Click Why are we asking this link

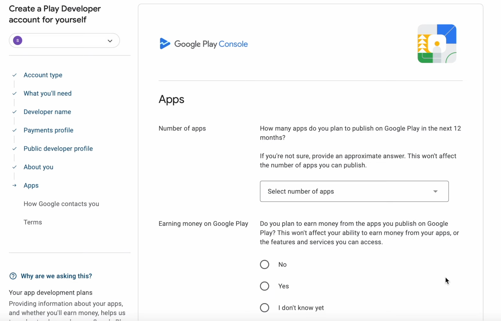[56, 276]
